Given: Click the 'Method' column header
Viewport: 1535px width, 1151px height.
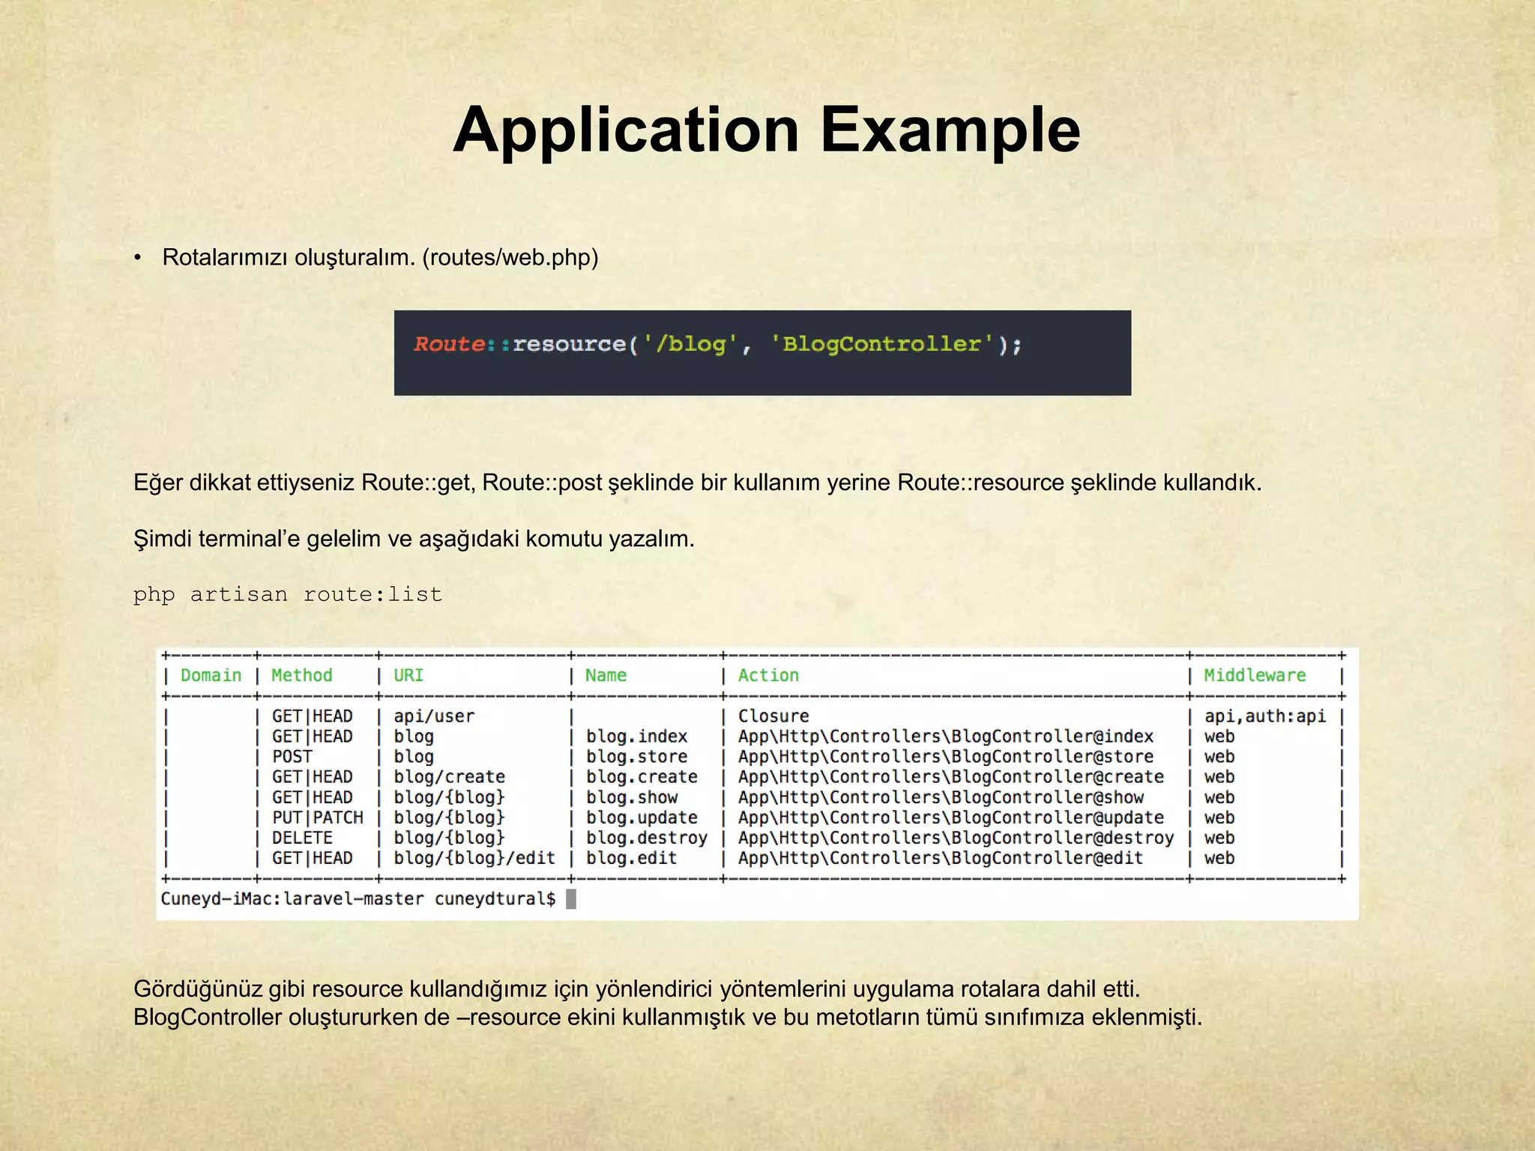Looking at the screenshot, I should point(302,675).
